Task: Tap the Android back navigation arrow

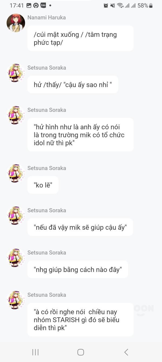Action: (x=126, y=352)
